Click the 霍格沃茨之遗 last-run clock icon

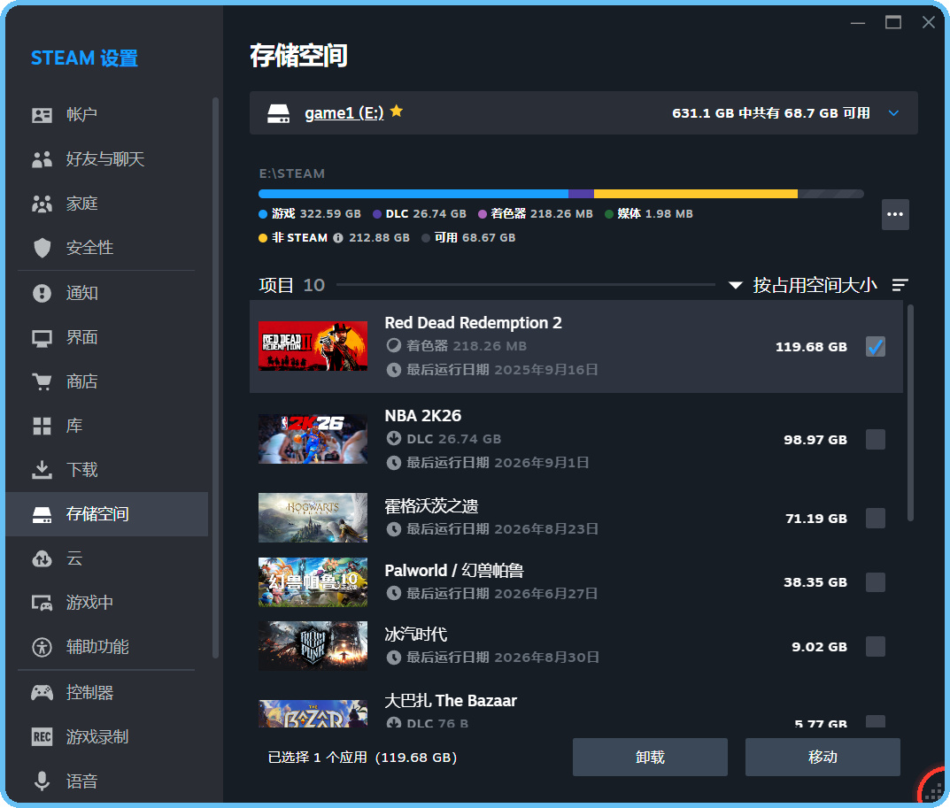tap(394, 529)
